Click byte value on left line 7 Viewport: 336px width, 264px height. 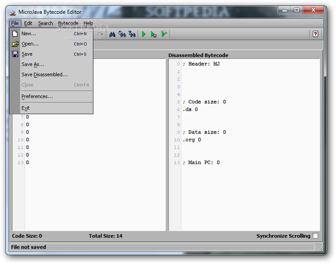coord(27,117)
